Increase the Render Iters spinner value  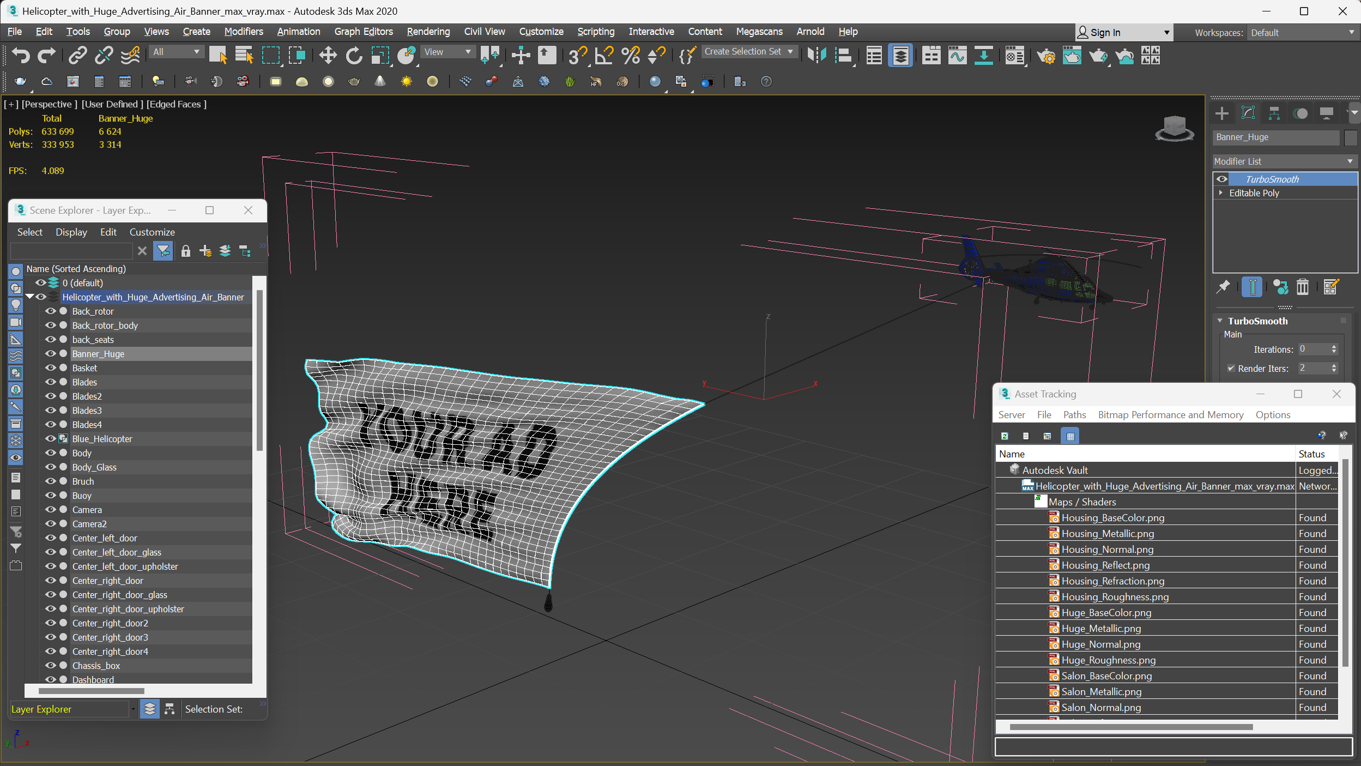1334,365
